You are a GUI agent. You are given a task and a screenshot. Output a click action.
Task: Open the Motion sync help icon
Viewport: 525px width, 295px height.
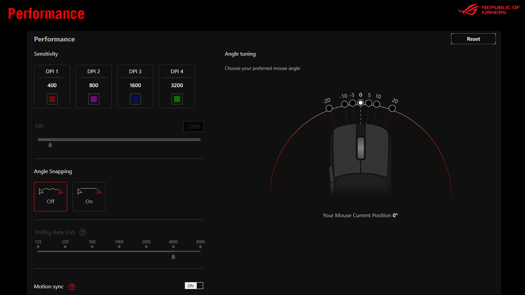coord(71,287)
